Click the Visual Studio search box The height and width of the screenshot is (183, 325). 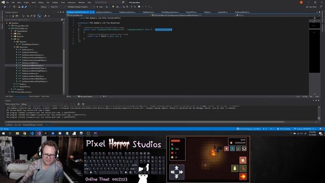point(110,2)
